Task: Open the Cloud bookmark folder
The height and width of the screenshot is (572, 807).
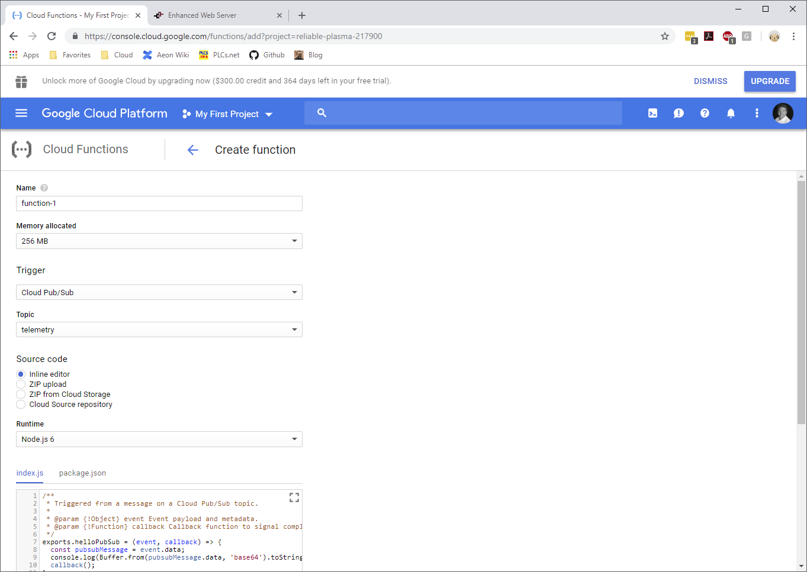Action: pos(117,55)
